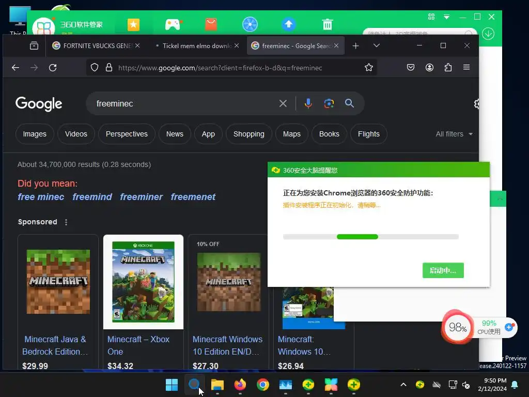
Task: Open the trash can uninstall icon in 360 Software Manager
Action: coord(327,24)
